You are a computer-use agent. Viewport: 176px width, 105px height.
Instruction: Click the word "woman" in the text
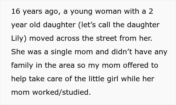click(108, 11)
